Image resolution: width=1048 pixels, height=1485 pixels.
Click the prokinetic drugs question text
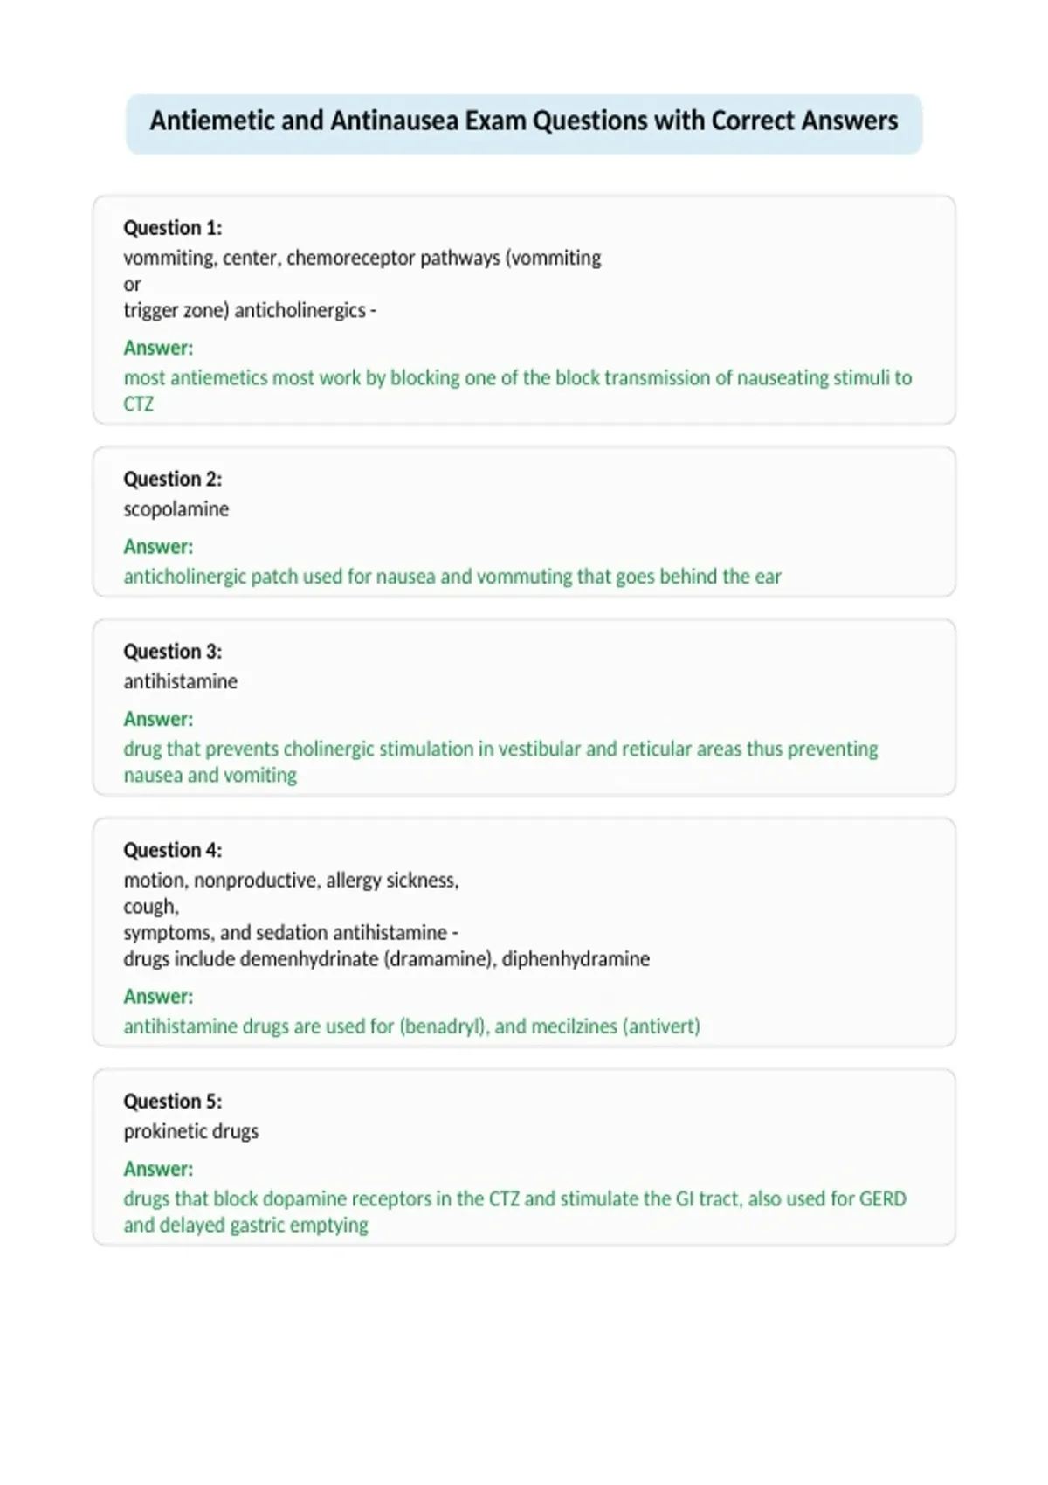click(x=190, y=1131)
